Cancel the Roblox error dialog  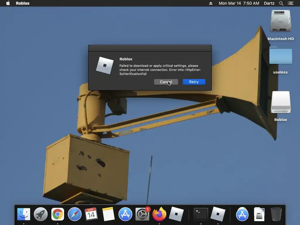pyautogui.click(x=166, y=82)
